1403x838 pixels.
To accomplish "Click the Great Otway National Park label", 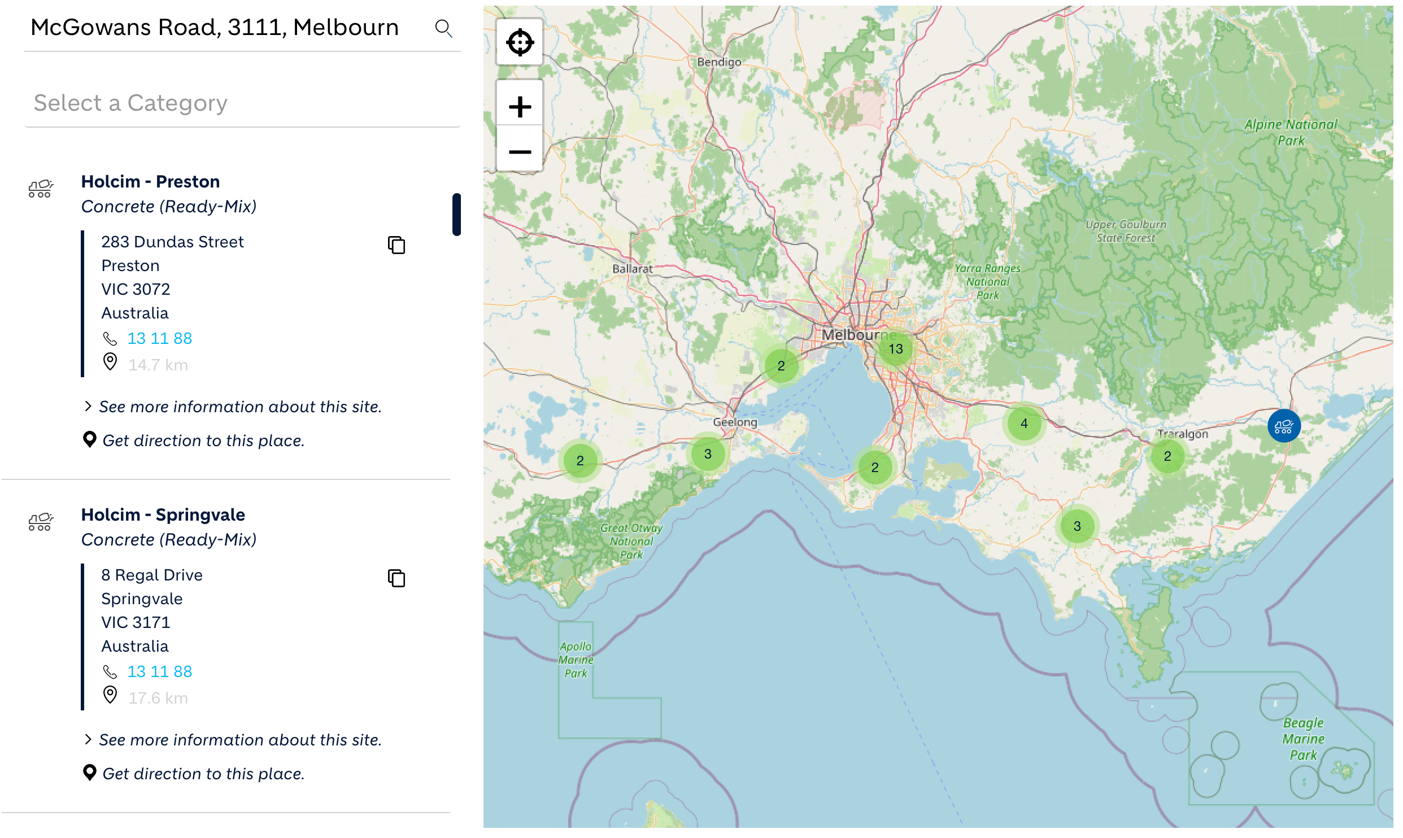I will (631, 541).
